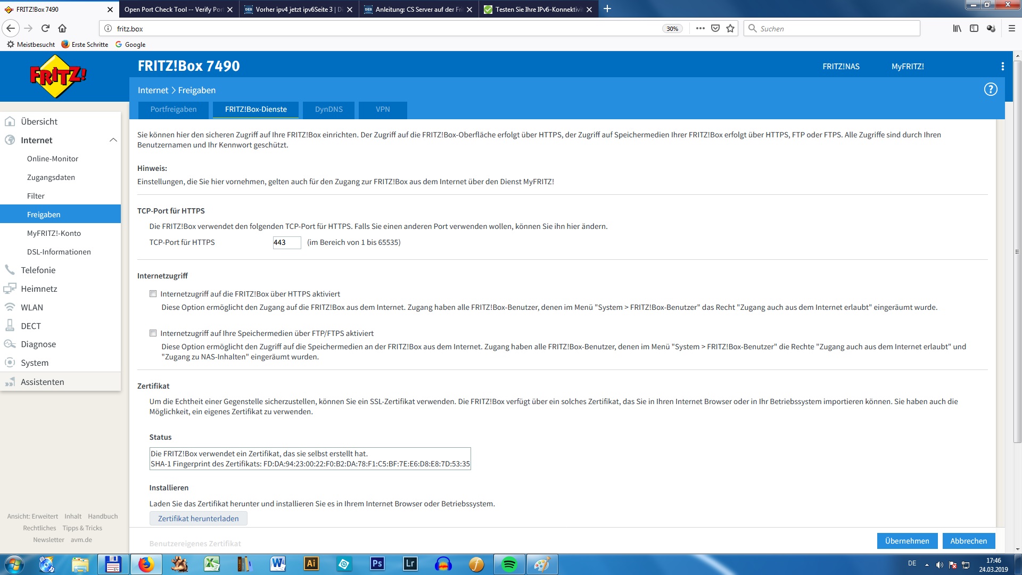Viewport: 1022px width, 575px height.
Task: Reload the current page
Action: (x=45, y=28)
